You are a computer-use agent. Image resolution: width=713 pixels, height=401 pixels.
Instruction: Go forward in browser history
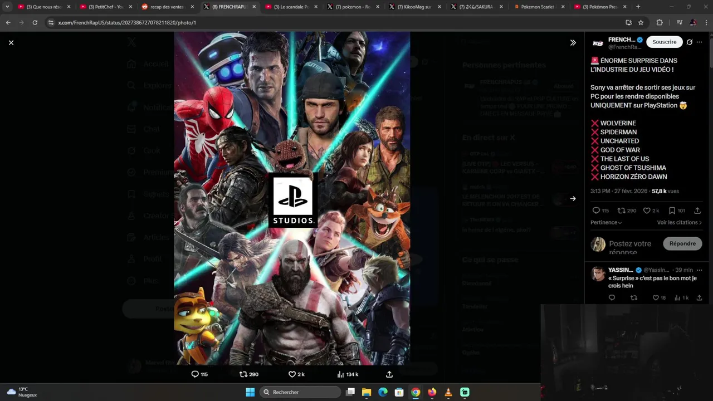pyautogui.click(x=21, y=22)
